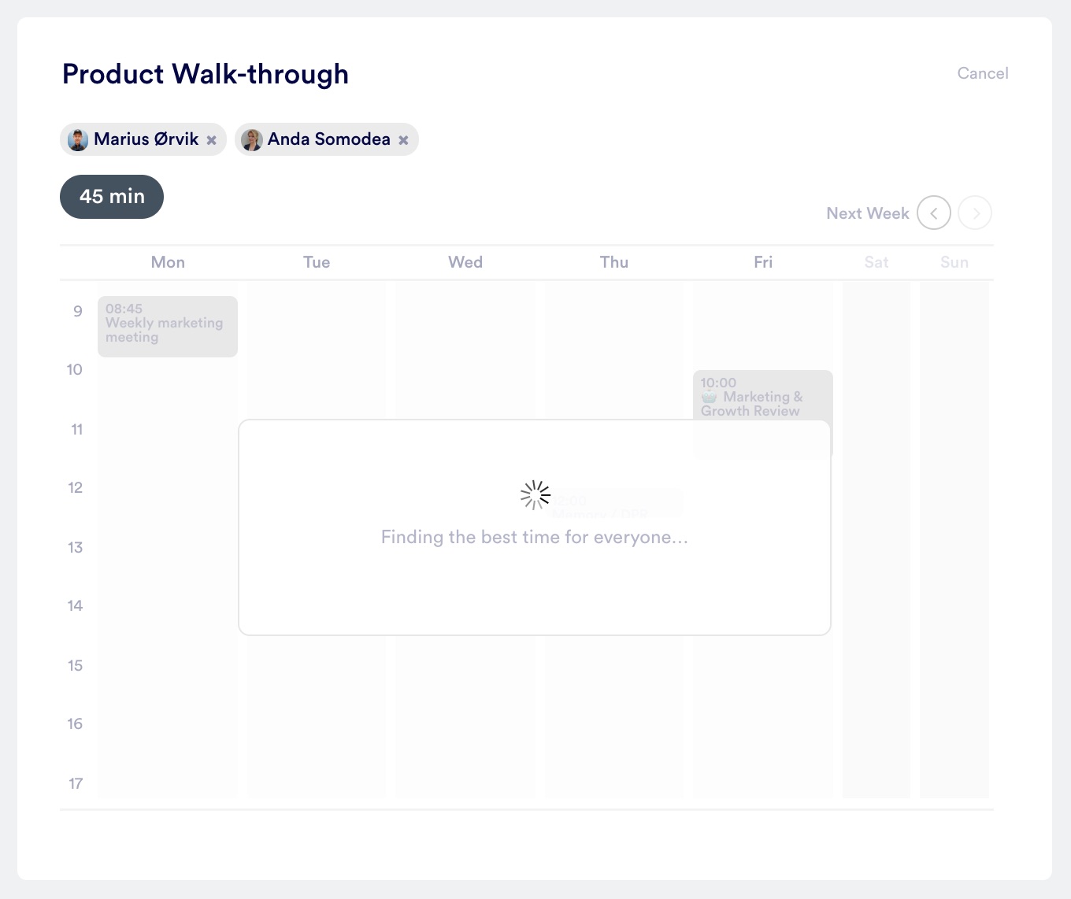Go to next week arrow
The width and height of the screenshot is (1071, 899).
(975, 213)
